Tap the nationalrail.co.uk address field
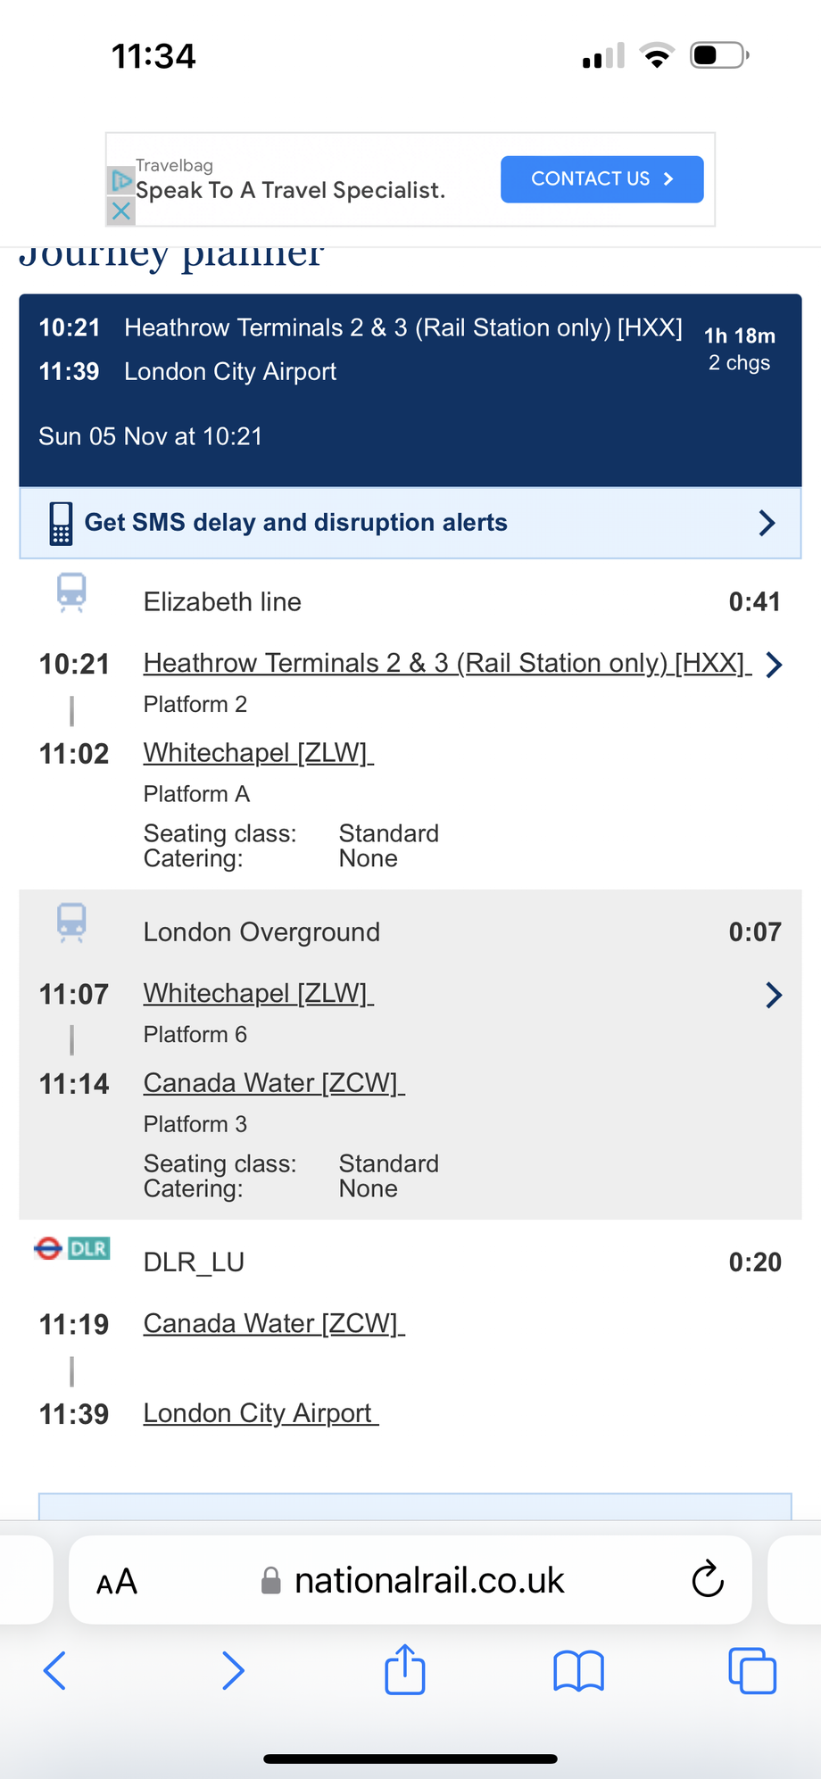This screenshot has height=1779, width=821. tap(410, 1580)
